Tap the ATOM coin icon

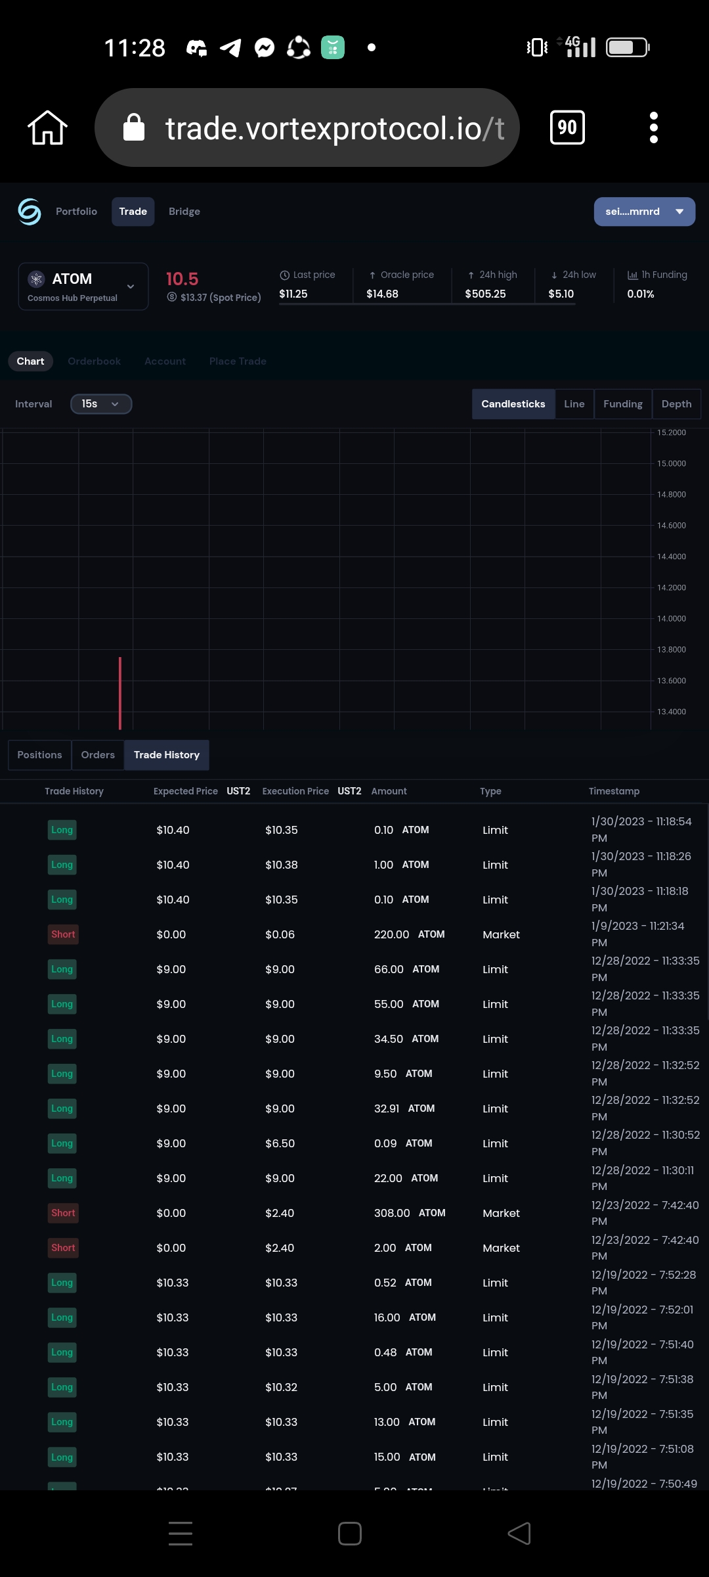click(37, 279)
